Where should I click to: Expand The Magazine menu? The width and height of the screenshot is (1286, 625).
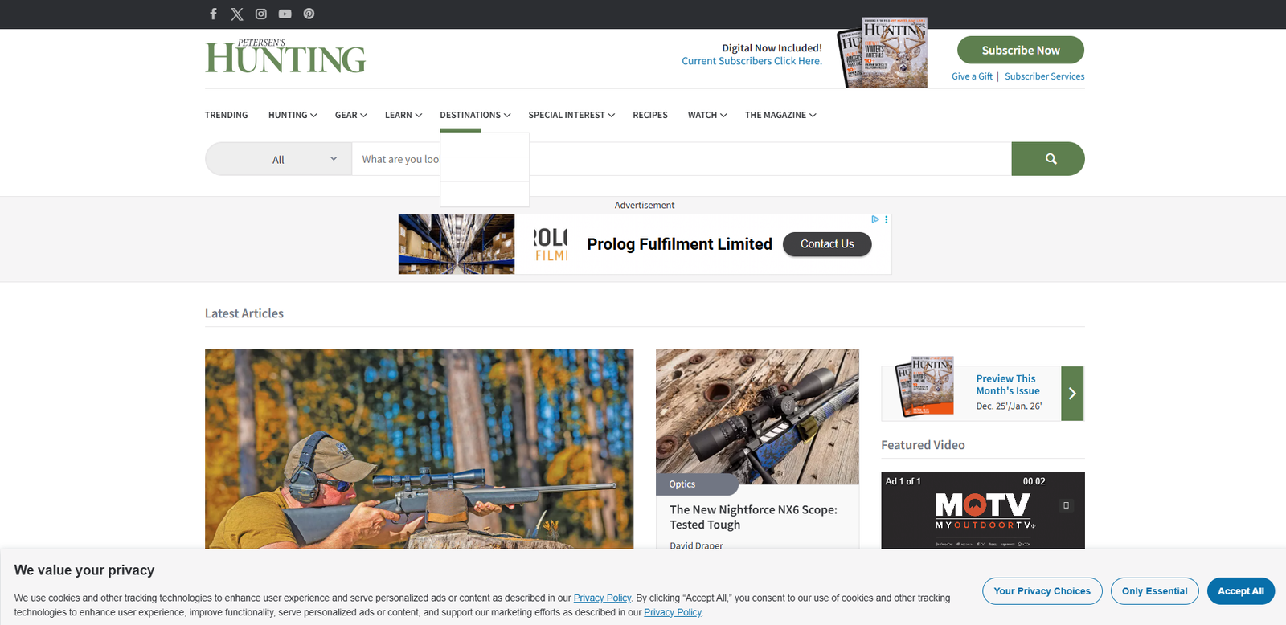(780, 115)
